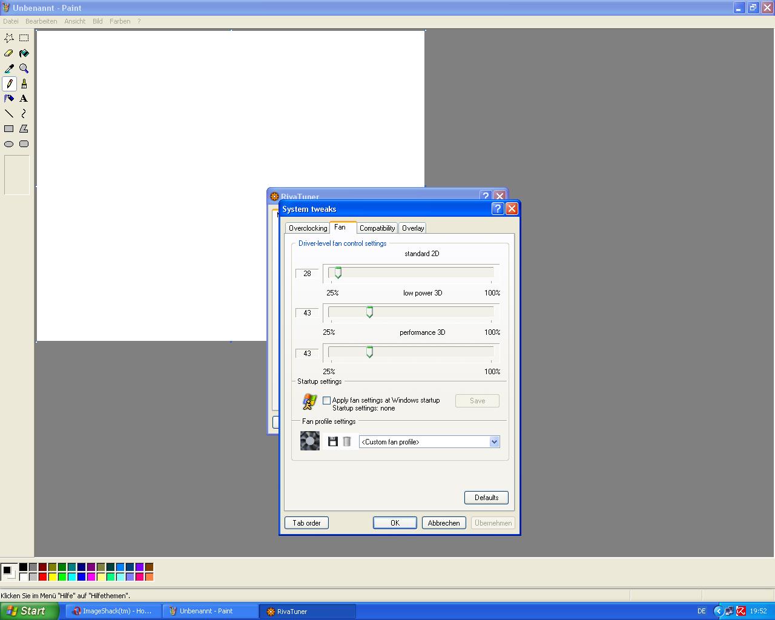The width and height of the screenshot is (775, 620).
Task: Click the low power 3D value field
Action: pyautogui.click(x=307, y=313)
